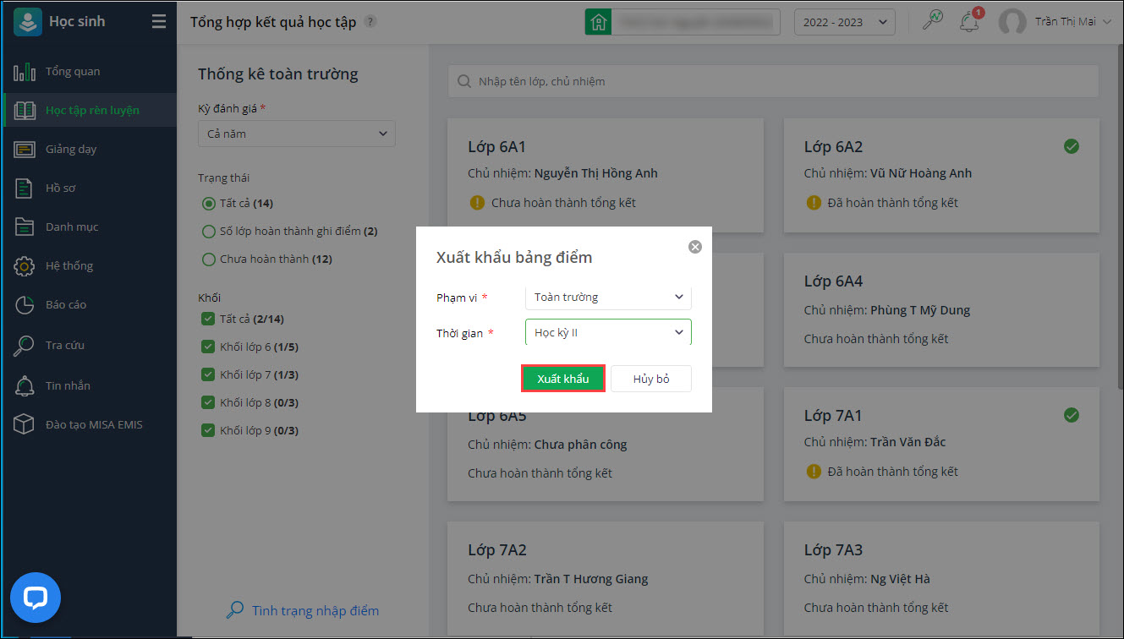Select the Chưa hoàn thành (12) radio option

tap(208, 259)
